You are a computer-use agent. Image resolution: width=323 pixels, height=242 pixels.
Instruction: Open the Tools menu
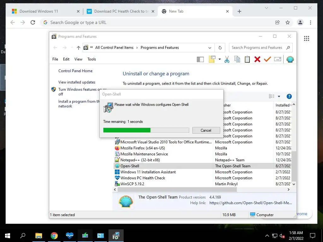tap(91, 59)
